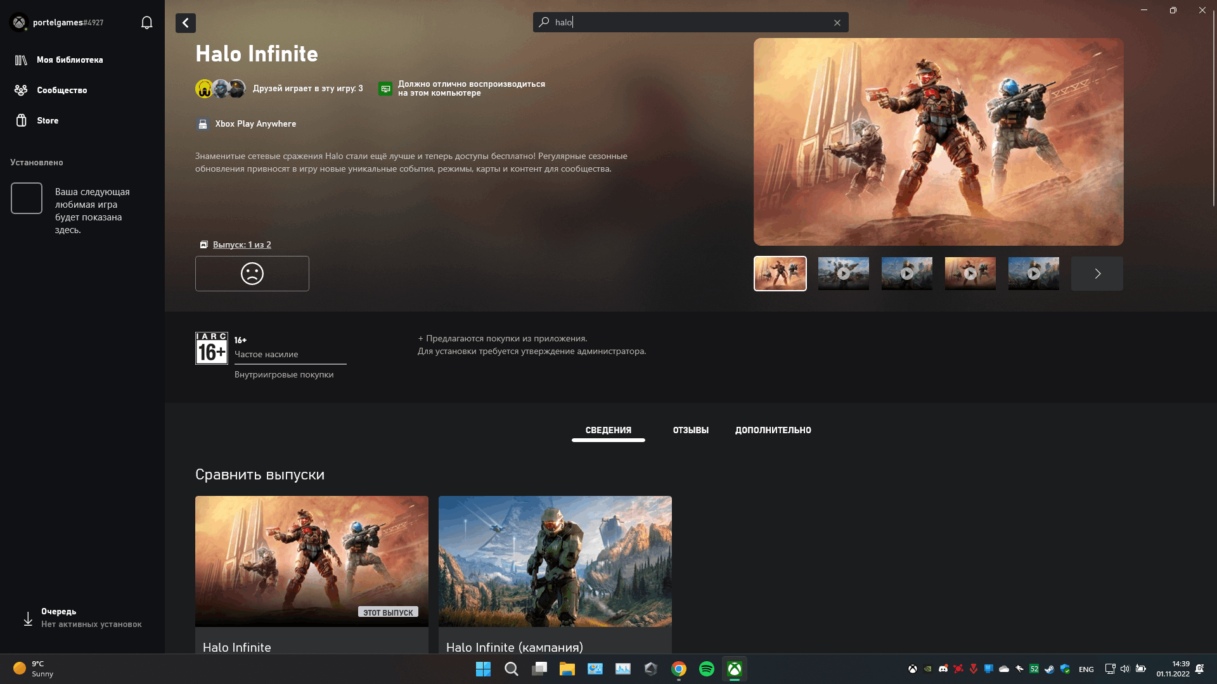Click Windows Security shield tray icon
The image size is (1217, 684).
pyautogui.click(x=1065, y=669)
